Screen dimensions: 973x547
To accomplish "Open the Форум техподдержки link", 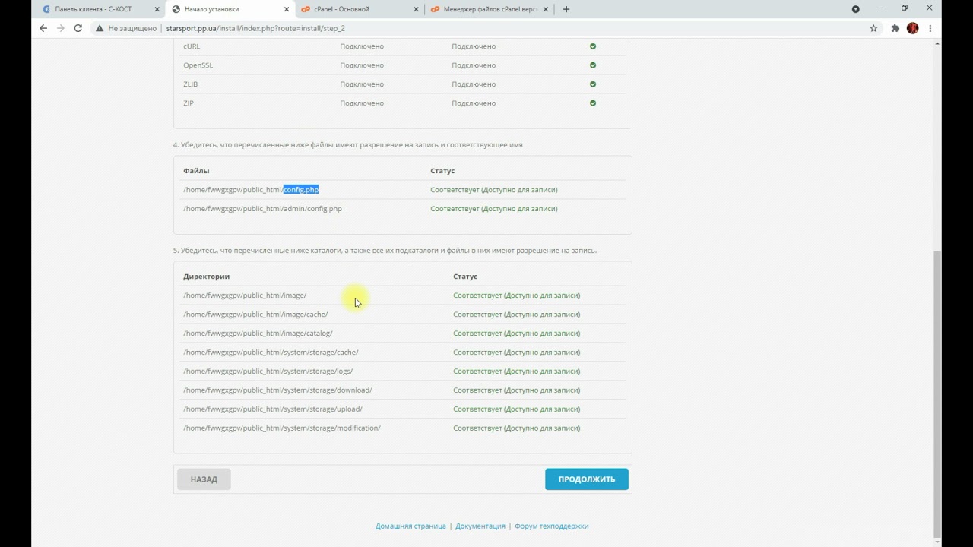I will click(551, 526).
